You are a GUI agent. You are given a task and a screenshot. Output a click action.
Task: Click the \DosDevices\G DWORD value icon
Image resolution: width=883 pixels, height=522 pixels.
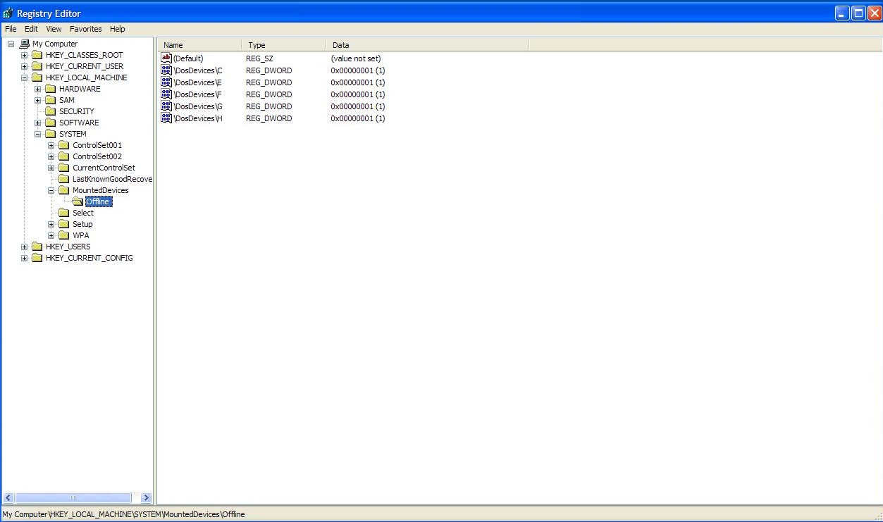tap(166, 106)
